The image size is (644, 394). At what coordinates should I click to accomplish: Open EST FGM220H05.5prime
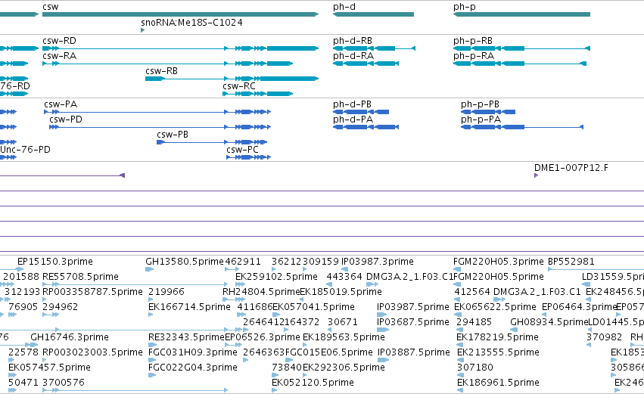(x=500, y=277)
